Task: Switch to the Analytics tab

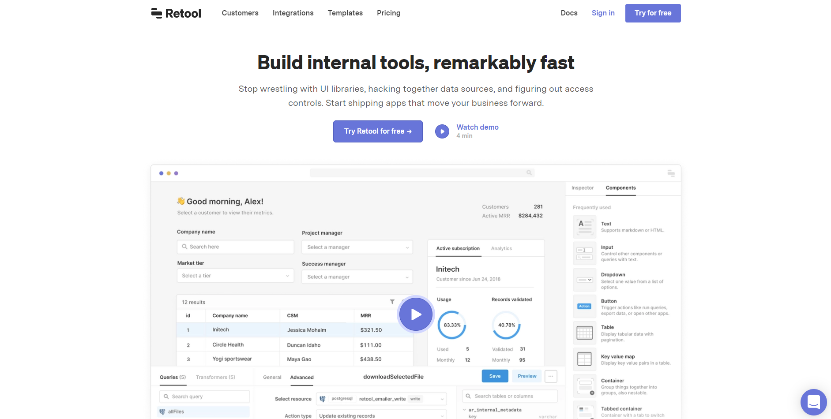Action: point(501,248)
